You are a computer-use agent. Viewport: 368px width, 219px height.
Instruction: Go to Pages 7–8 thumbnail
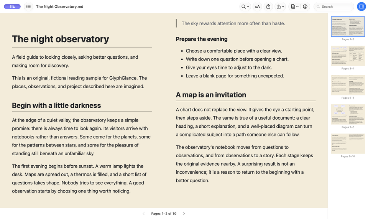348,114
